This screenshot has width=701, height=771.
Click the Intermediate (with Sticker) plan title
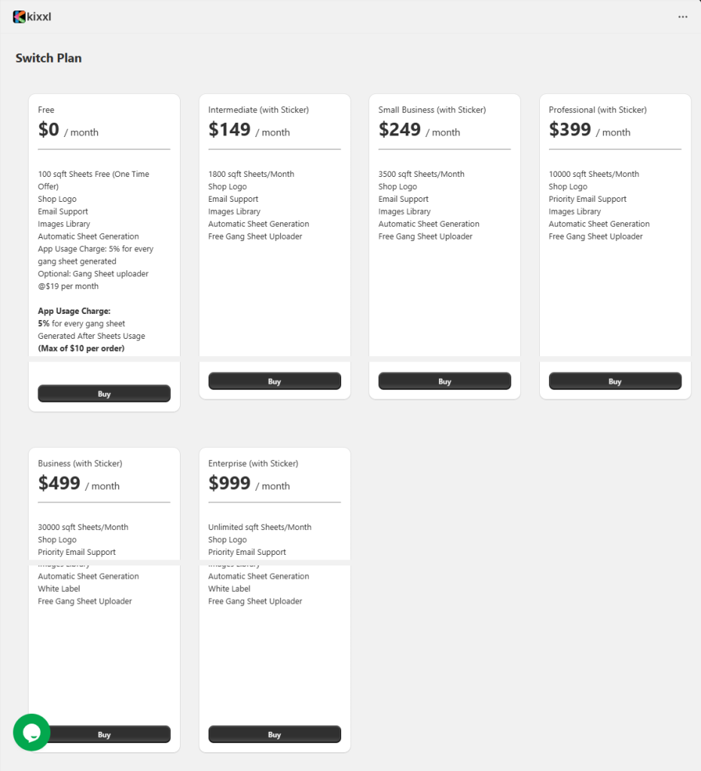pyautogui.click(x=258, y=110)
